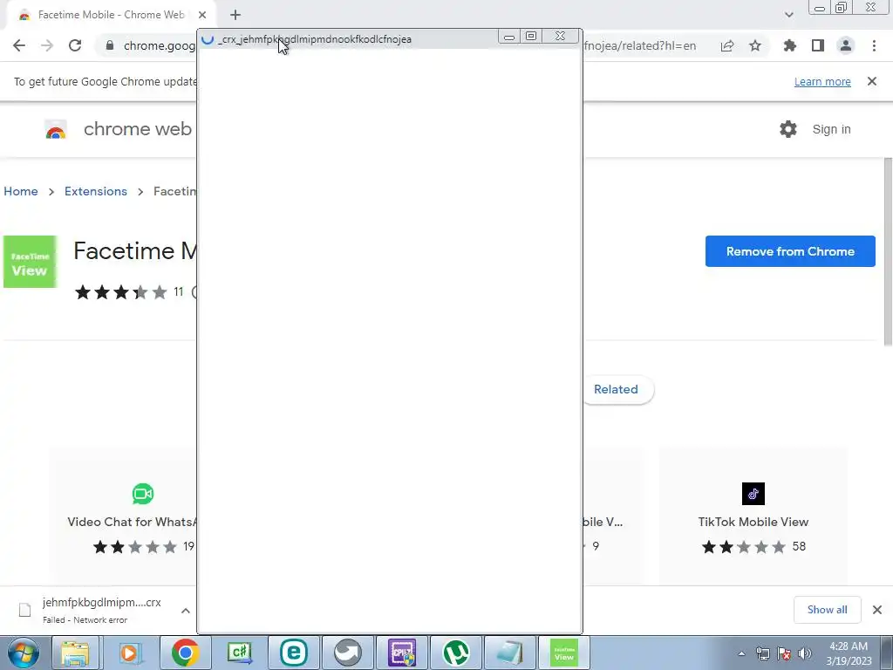The width and height of the screenshot is (893, 670).
Task: Click the Video Chat for WhatsApp title
Action: (132, 522)
